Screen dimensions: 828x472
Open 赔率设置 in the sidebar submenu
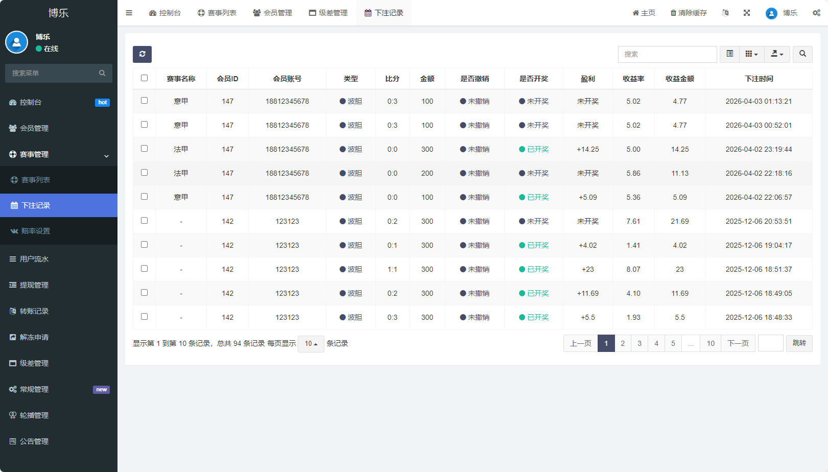(59, 231)
